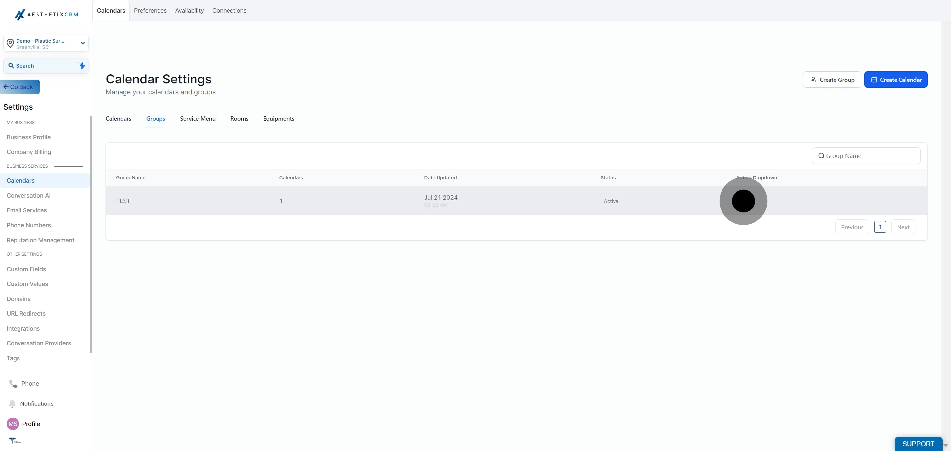Click the Next pagination button
The image size is (951, 451).
pos(903,227)
